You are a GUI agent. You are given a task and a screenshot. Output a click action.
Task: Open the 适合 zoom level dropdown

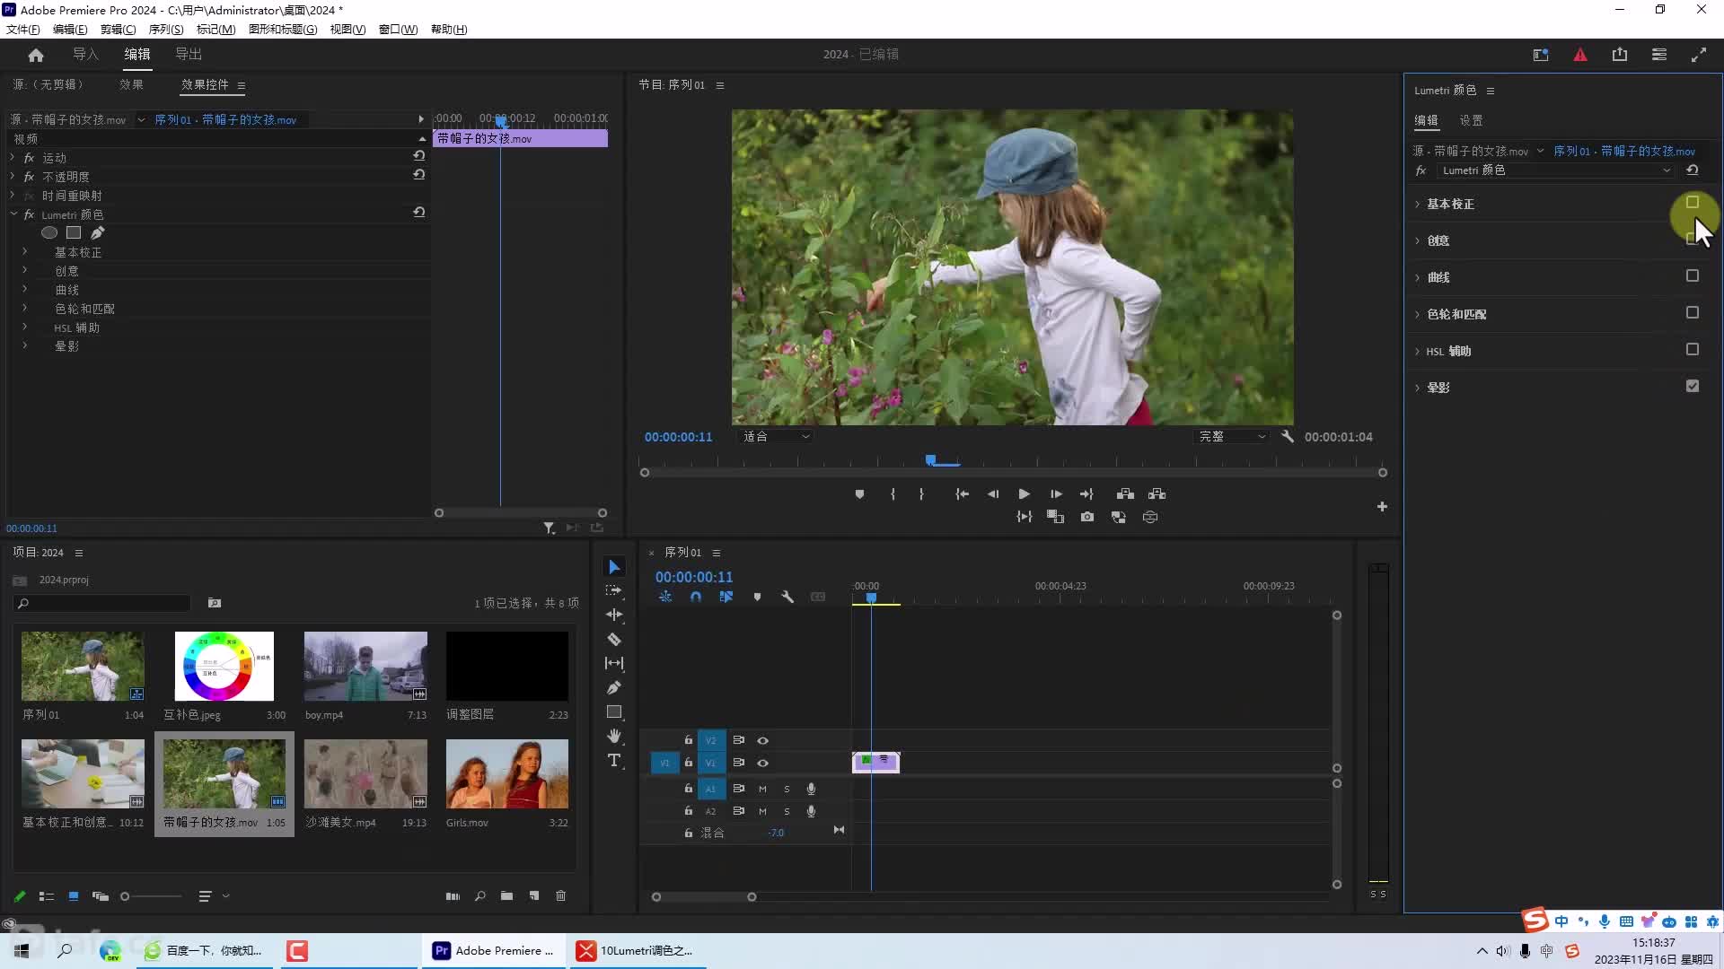click(776, 437)
